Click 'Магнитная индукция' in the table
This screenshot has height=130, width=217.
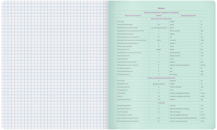(x=124, y=46)
